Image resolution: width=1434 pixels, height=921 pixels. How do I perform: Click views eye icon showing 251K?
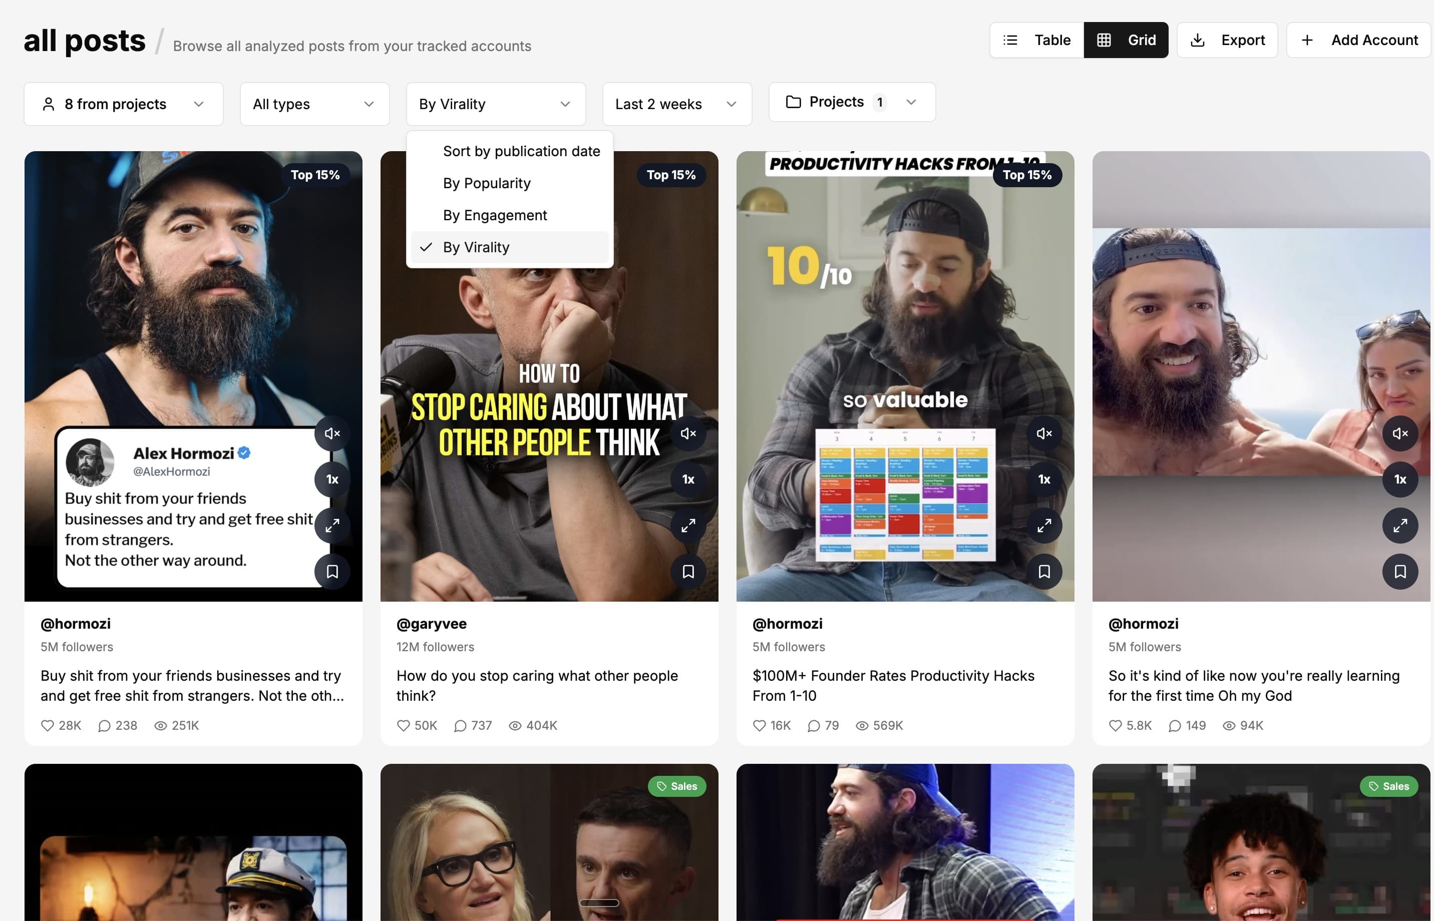tap(160, 725)
